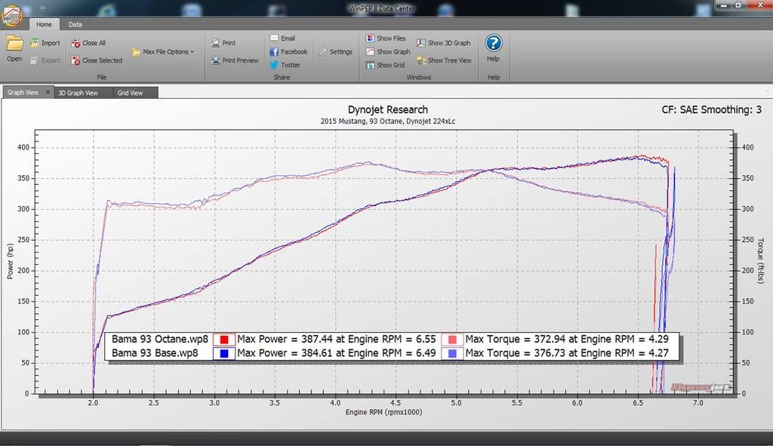Screen dimensions: 773x446
Task: Click the Close All icon
Action: point(75,43)
